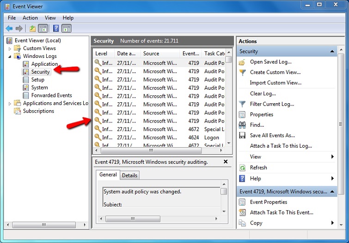Click Attach a Task To this Log...

click(x=281, y=146)
